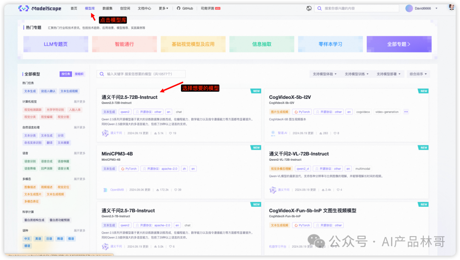Click the language globe icon in header
Viewport: 460px width, 260px height.
pyautogui.click(x=309, y=9)
